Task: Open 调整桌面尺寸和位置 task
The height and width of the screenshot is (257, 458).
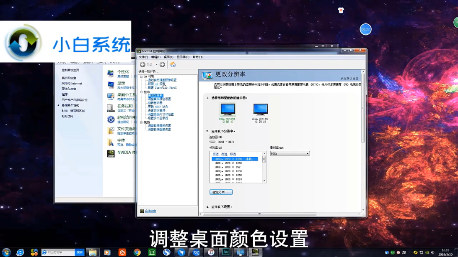Action: click(x=160, y=114)
